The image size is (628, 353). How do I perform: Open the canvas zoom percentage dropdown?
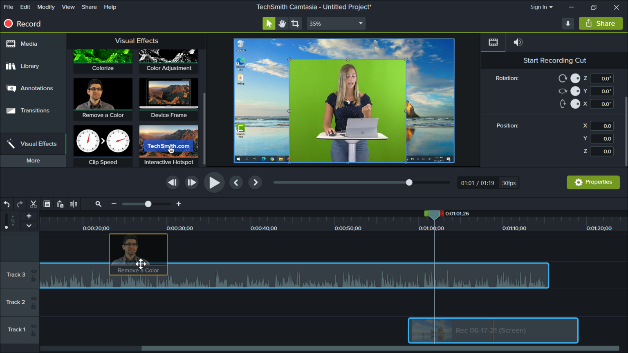[x=335, y=23]
